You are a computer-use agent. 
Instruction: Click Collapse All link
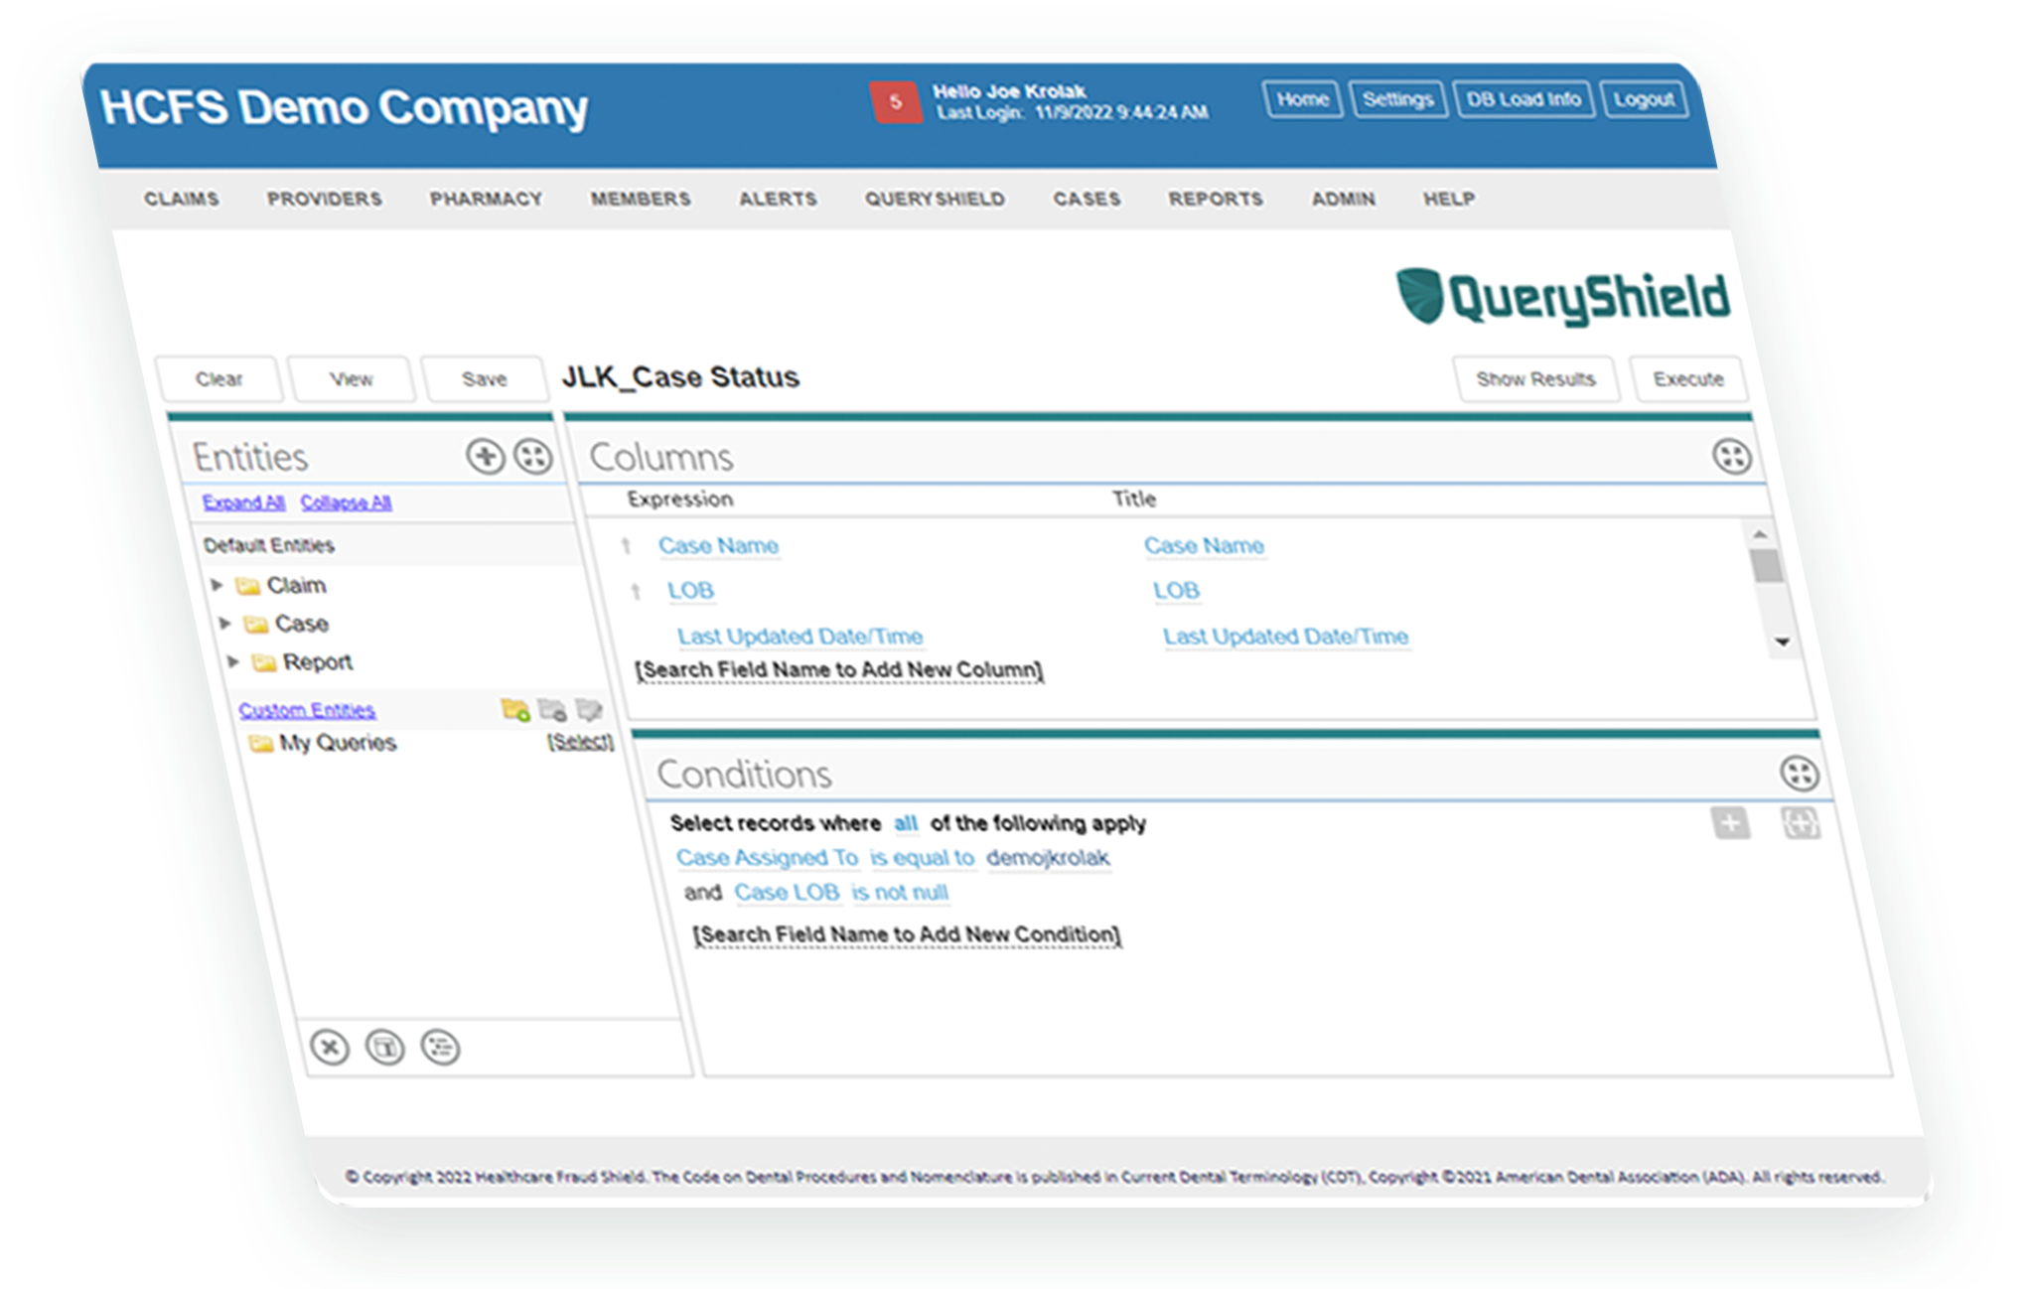(x=346, y=502)
